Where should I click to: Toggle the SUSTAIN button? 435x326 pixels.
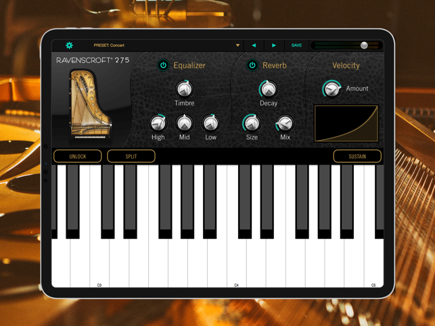click(x=357, y=156)
